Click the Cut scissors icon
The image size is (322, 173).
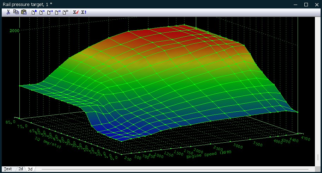8,12
